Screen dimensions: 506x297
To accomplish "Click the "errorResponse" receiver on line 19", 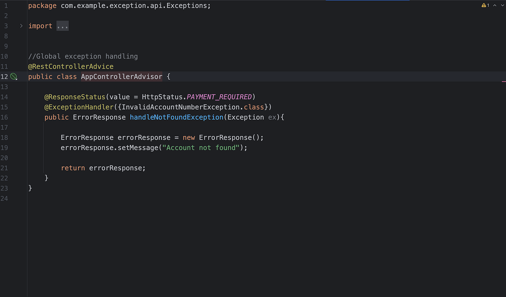I will [x=87, y=148].
